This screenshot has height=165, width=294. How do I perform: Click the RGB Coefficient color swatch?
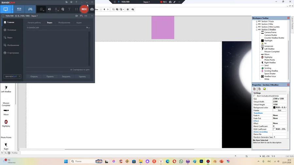pyautogui.click(x=274, y=129)
